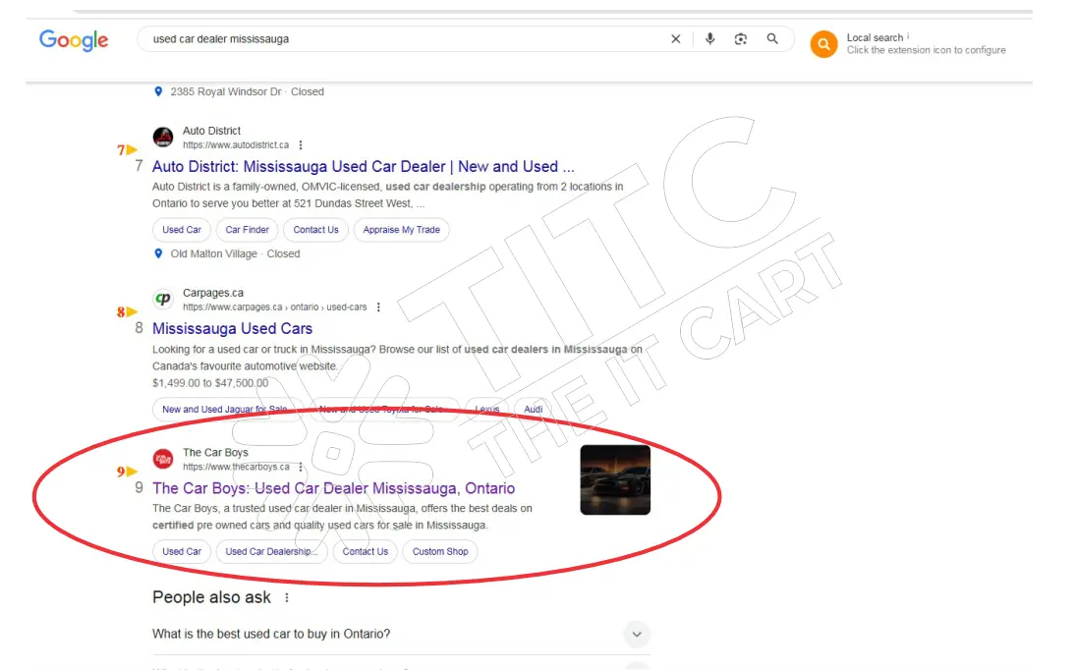Select the New and Used Jaguar for Sale chip
Image resolution: width=1074 pixels, height=670 pixels.
pos(225,409)
